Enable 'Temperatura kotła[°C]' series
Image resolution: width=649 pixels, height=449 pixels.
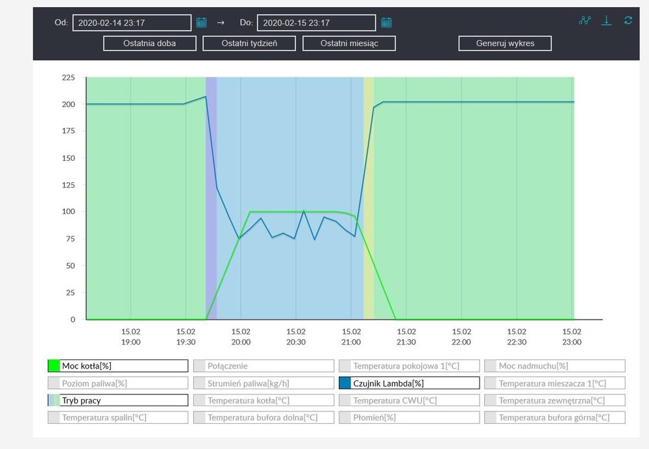269,400
